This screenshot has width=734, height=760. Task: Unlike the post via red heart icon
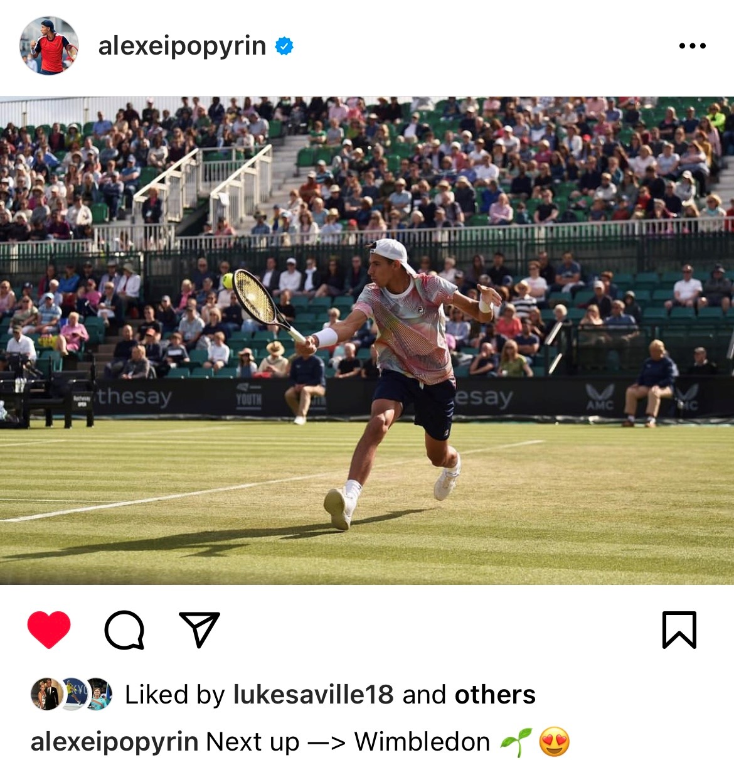tap(49, 629)
